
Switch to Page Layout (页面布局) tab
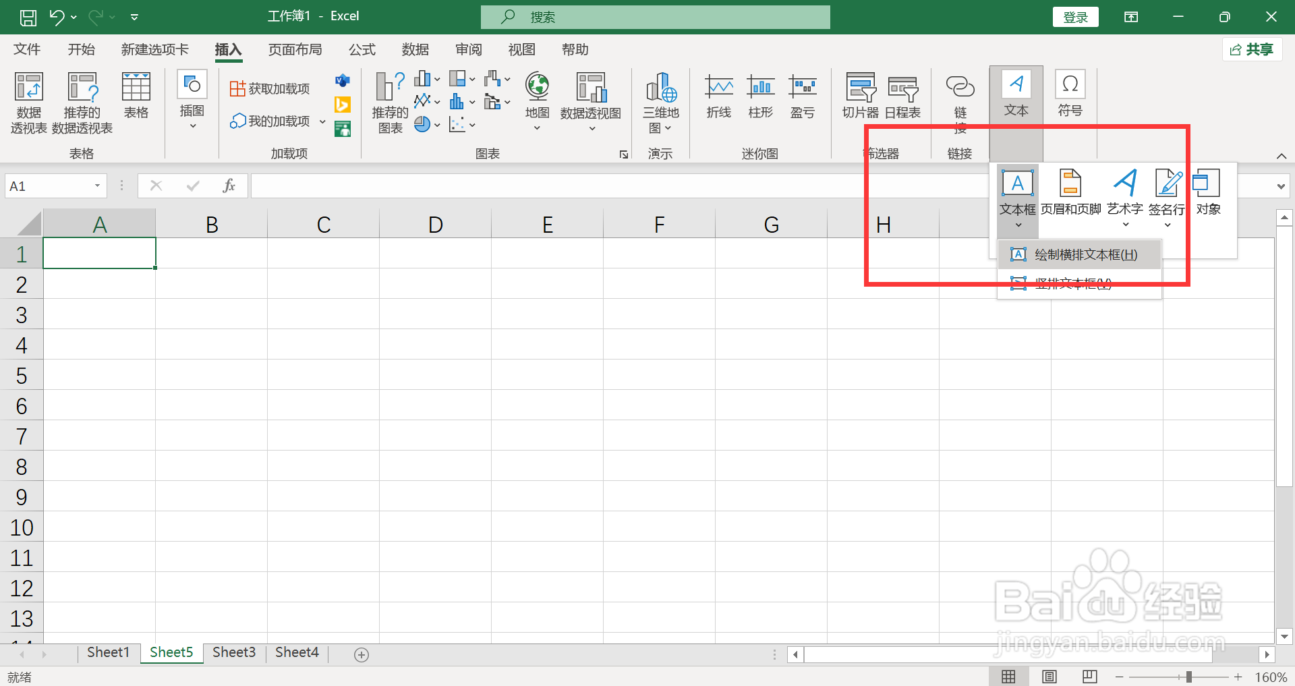pyautogui.click(x=295, y=50)
